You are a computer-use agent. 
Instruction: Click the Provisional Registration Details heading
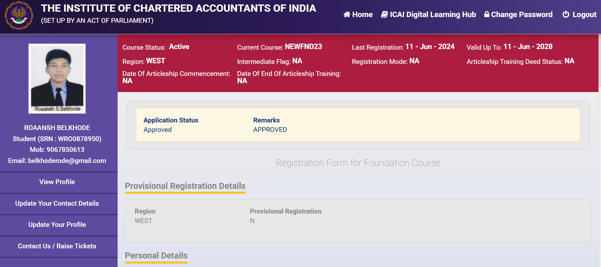tap(185, 186)
